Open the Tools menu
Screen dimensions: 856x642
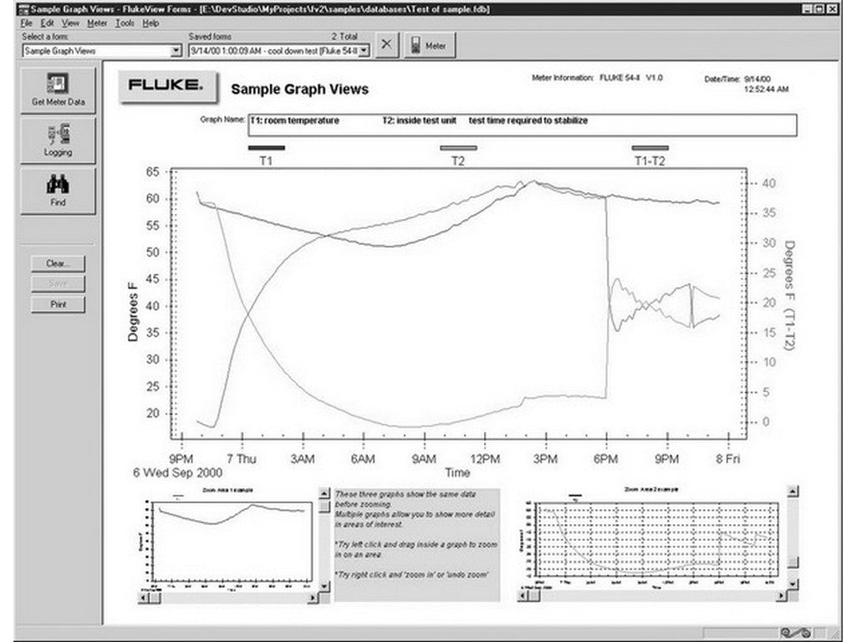coord(125,23)
